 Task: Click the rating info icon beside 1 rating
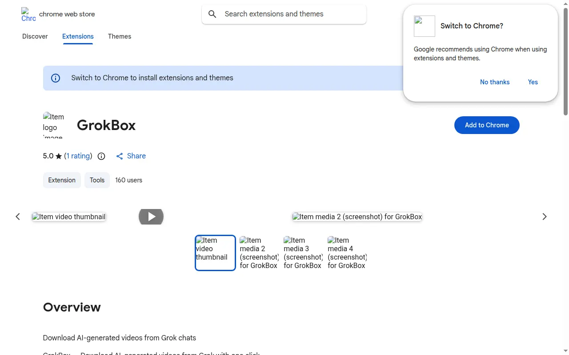(101, 156)
